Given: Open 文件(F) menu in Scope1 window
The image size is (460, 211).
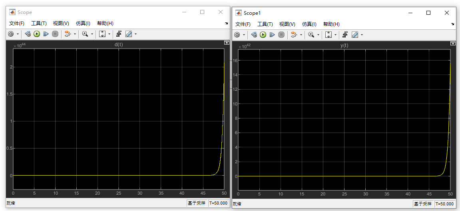Looking at the screenshot, I should [243, 24].
